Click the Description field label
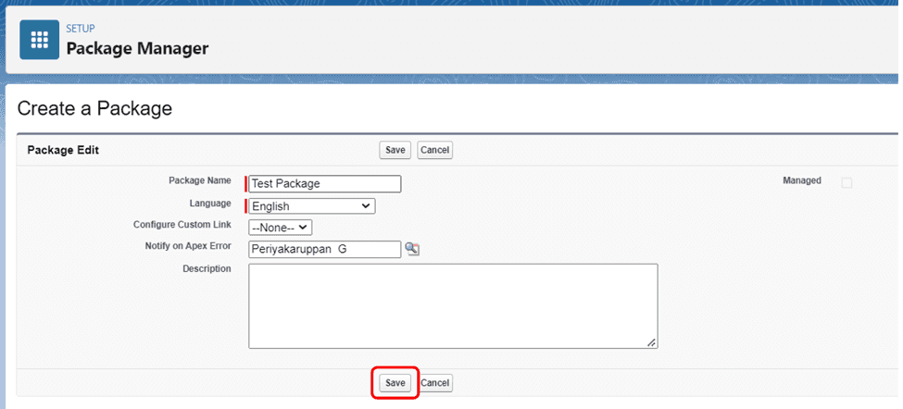 pos(207,268)
